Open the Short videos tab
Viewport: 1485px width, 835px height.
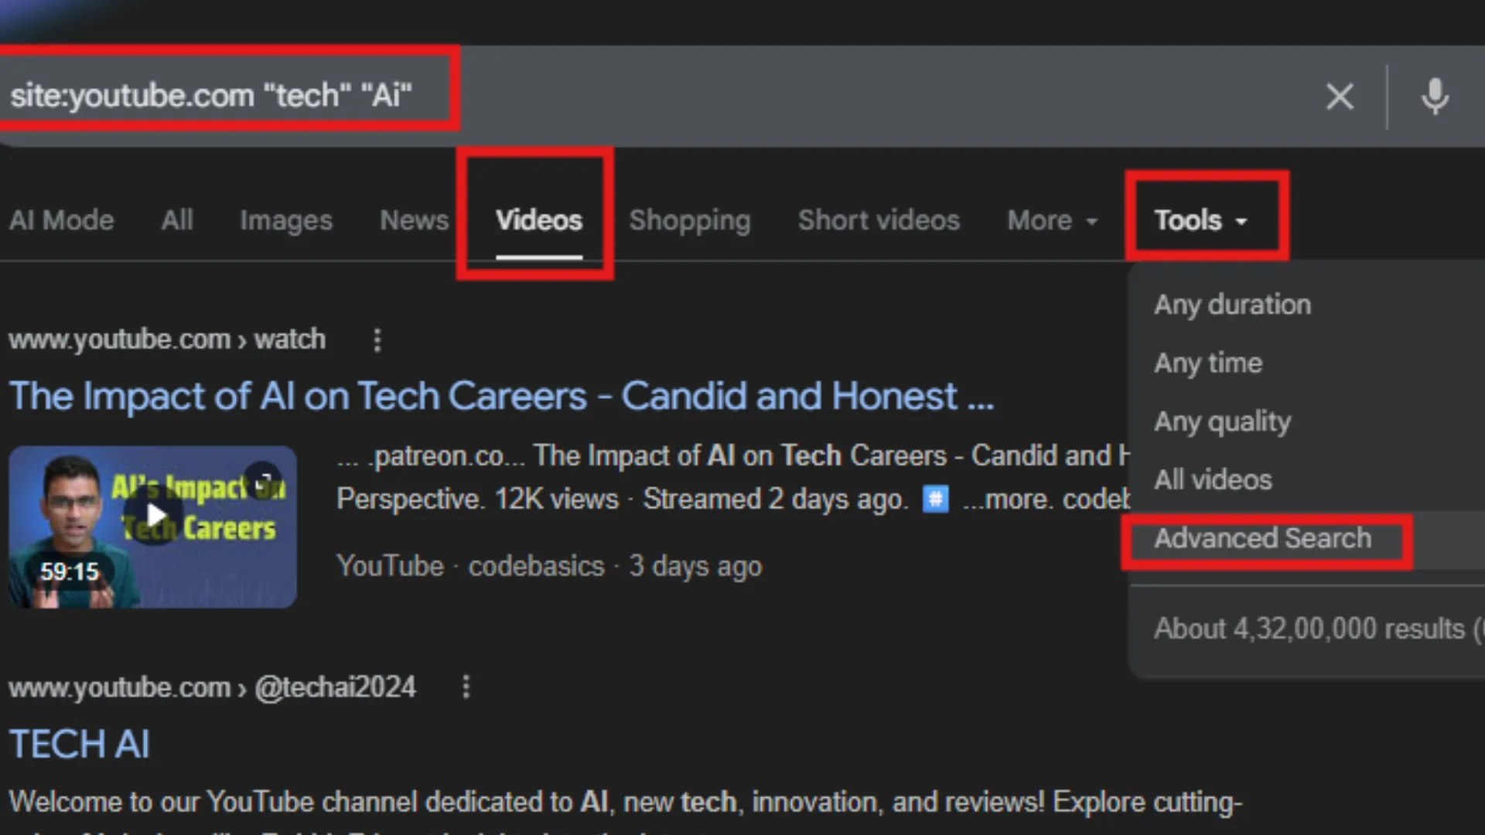[878, 220]
